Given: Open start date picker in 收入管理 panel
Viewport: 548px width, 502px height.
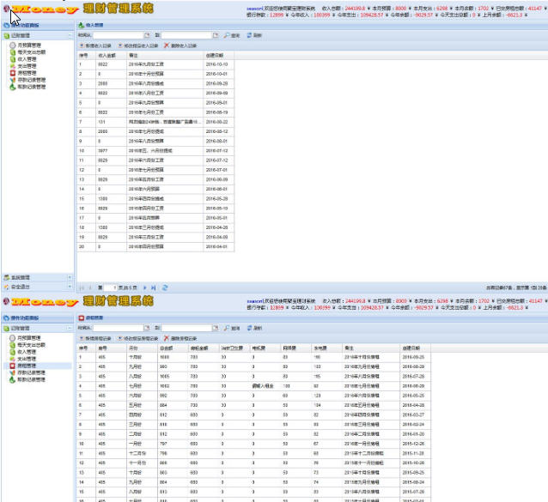Looking at the screenshot, I should tap(146, 35).
